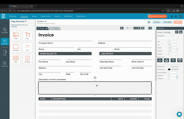Click the Save Draft button

coord(167,22)
